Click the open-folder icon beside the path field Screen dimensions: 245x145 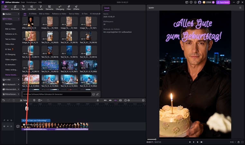coord(94,94)
